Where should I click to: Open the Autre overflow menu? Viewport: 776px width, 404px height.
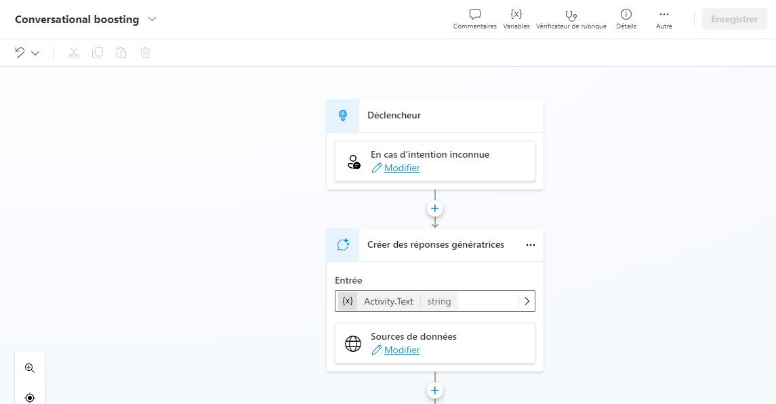[663, 19]
